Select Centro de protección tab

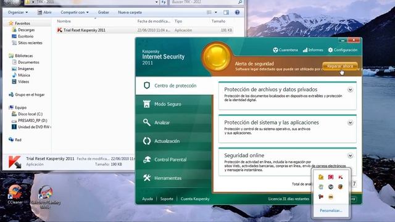[x=174, y=86]
